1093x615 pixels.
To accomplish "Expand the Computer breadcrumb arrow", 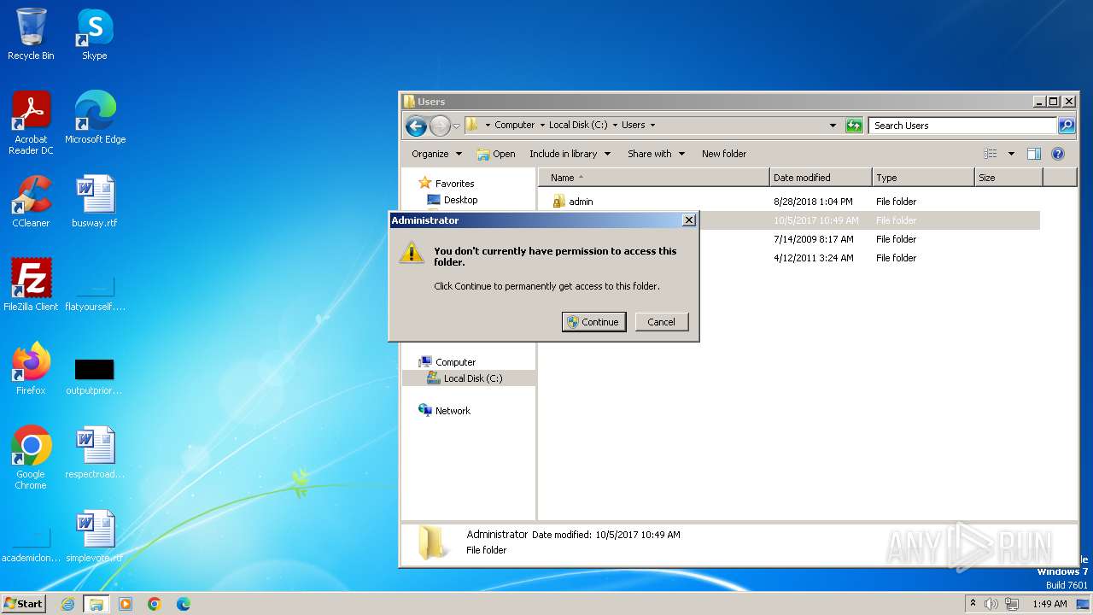I will pyautogui.click(x=542, y=126).
